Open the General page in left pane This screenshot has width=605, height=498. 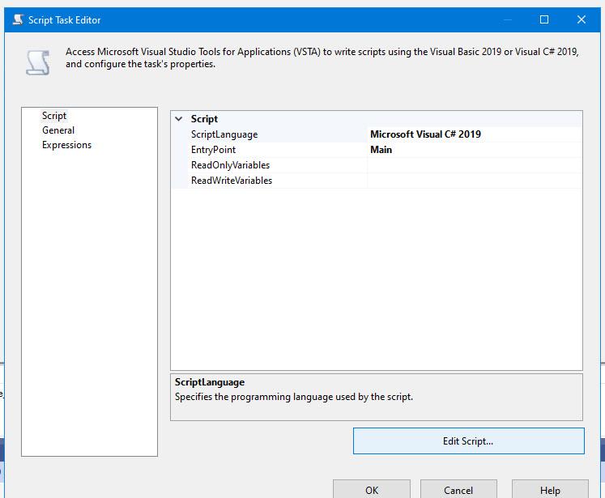(58, 130)
